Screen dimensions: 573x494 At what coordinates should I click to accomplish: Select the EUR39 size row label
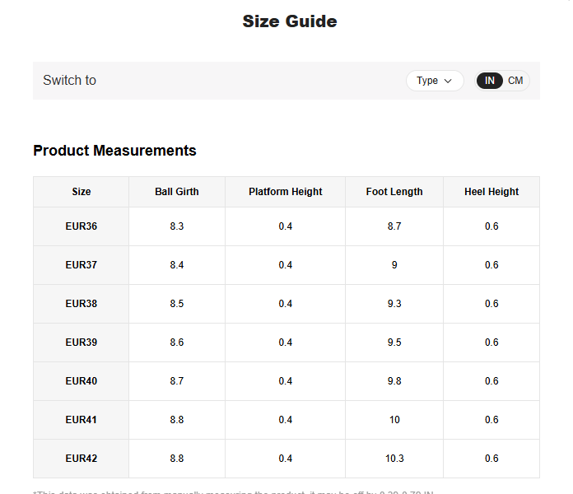tap(81, 343)
